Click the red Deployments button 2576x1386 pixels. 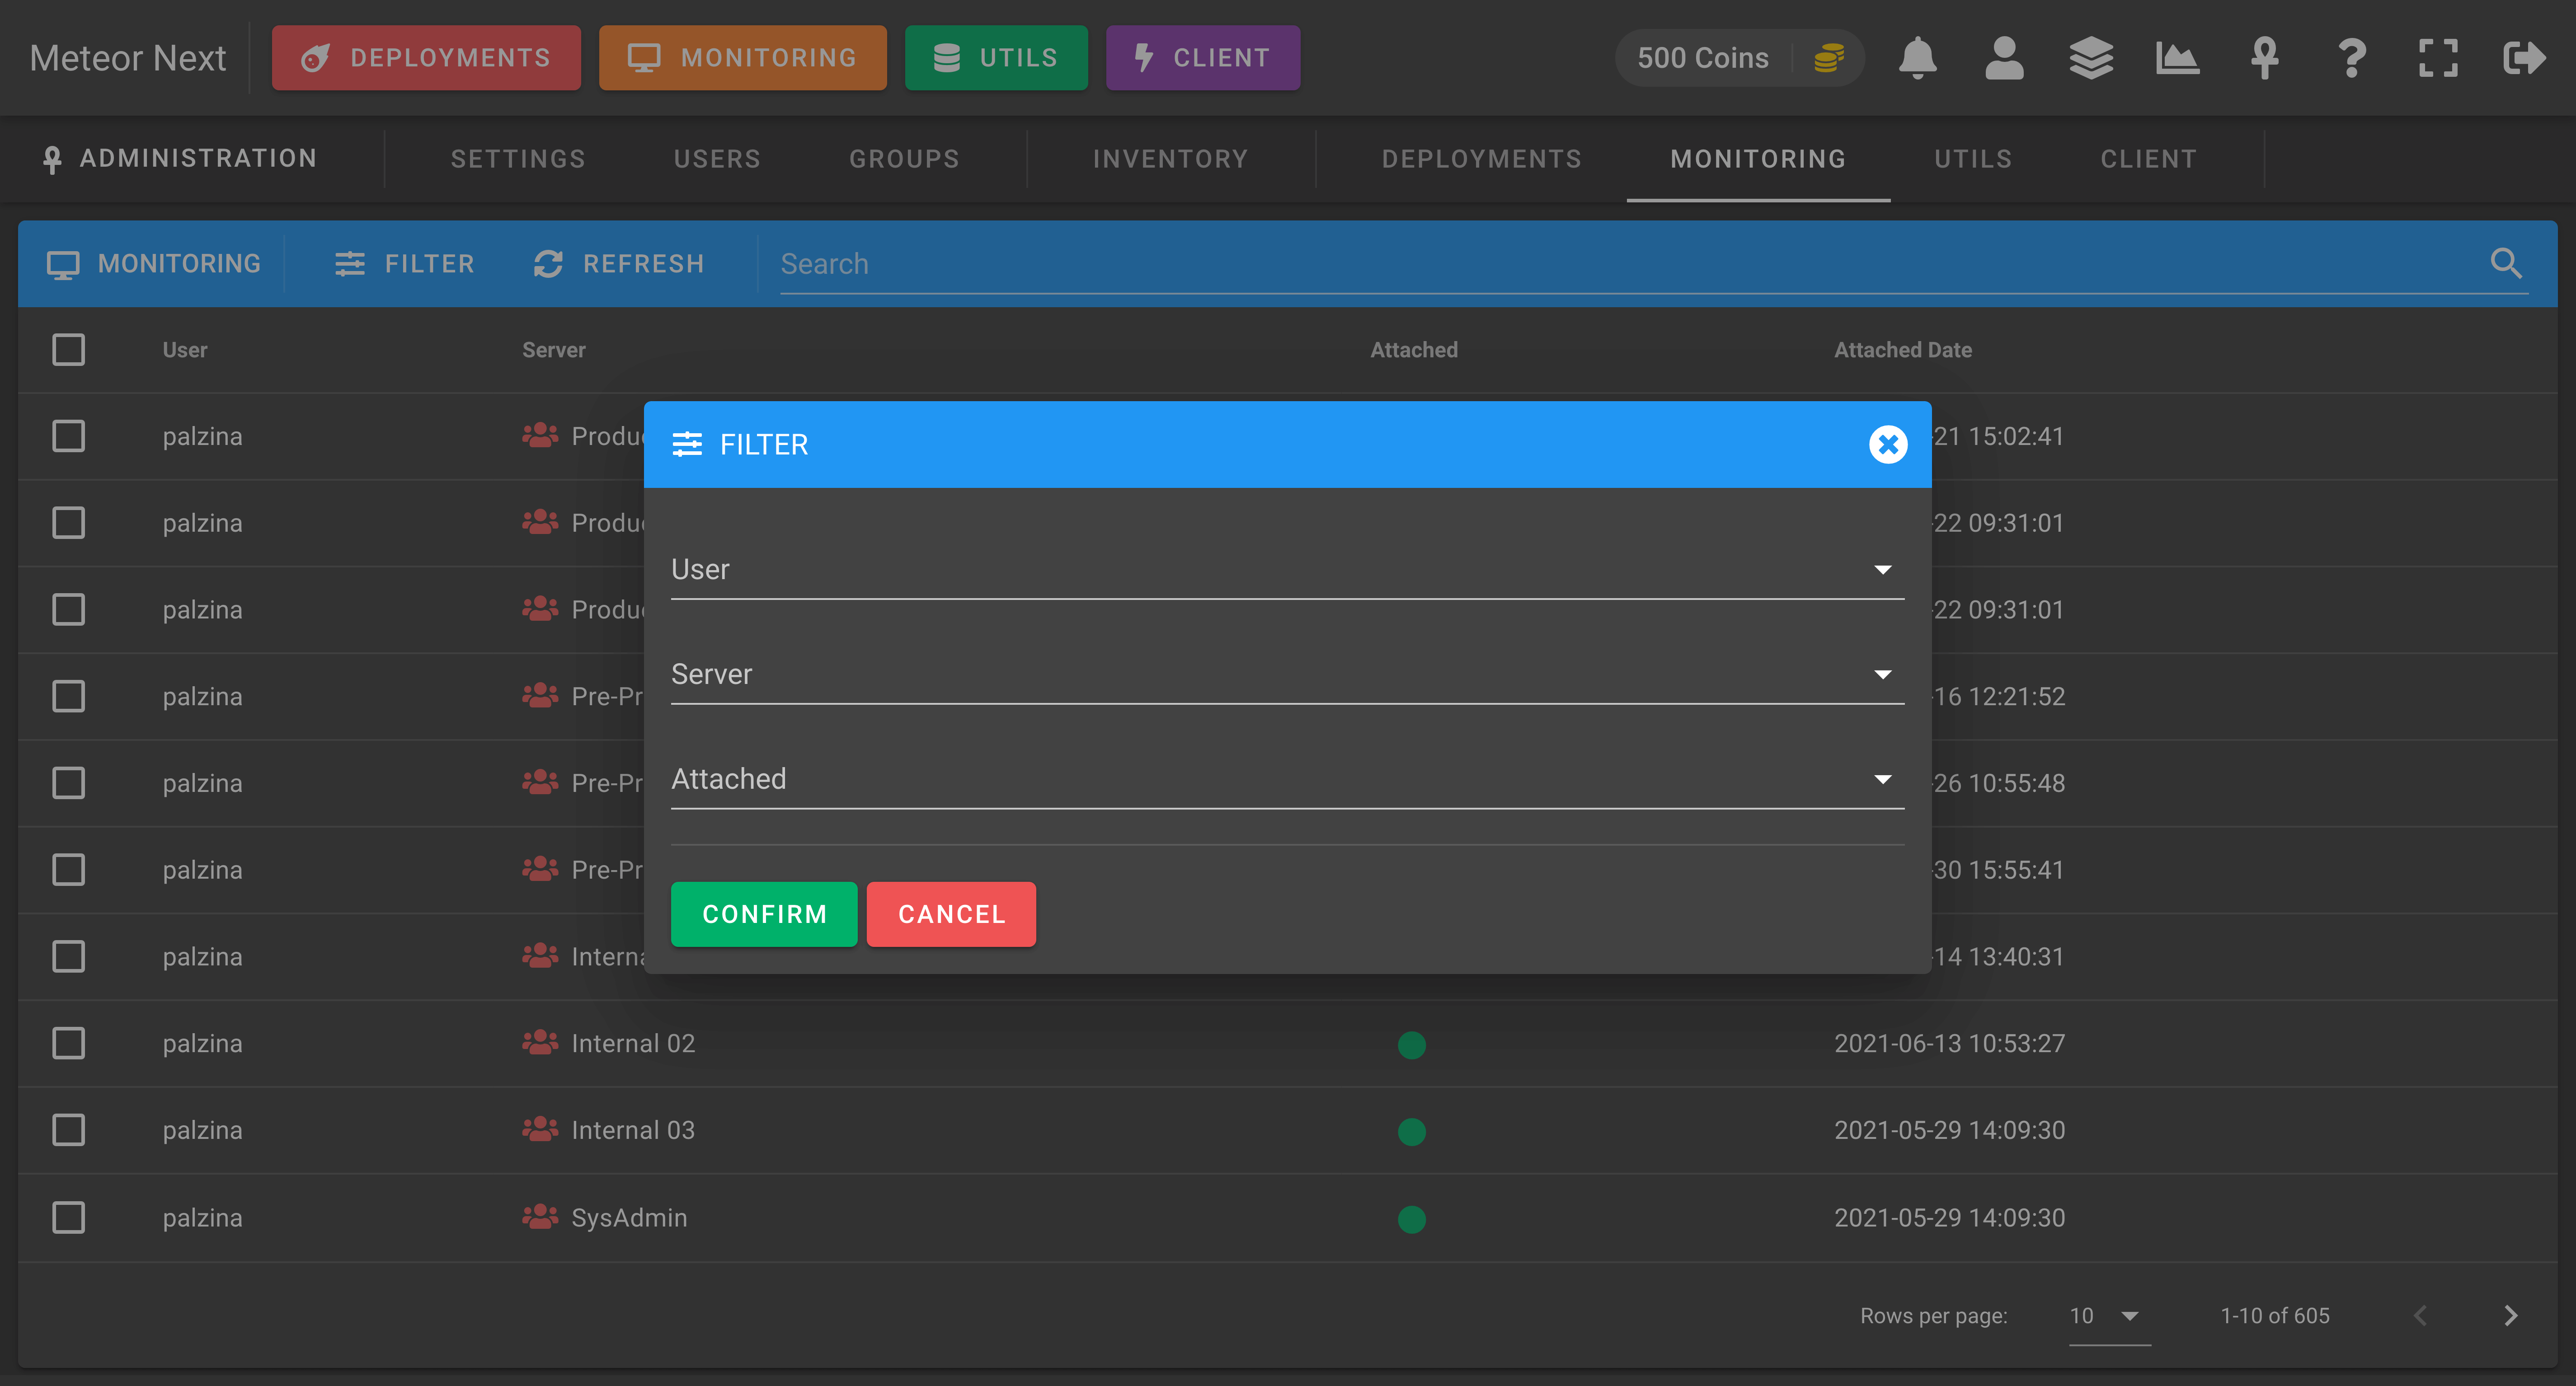[426, 58]
